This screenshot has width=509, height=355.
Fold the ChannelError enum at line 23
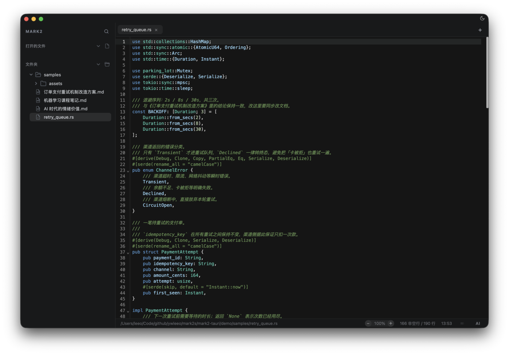(x=128, y=171)
